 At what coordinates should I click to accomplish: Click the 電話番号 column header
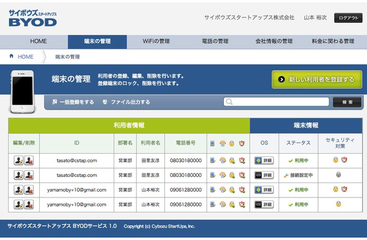point(186,143)
